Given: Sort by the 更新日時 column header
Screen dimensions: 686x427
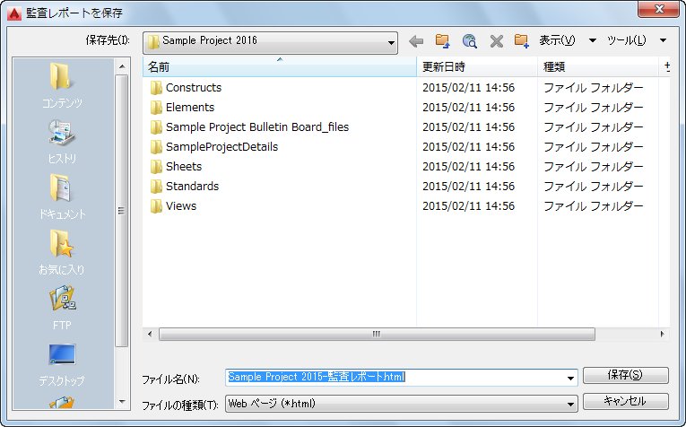Looking at the screenshot, I should (x=477, y=67).
